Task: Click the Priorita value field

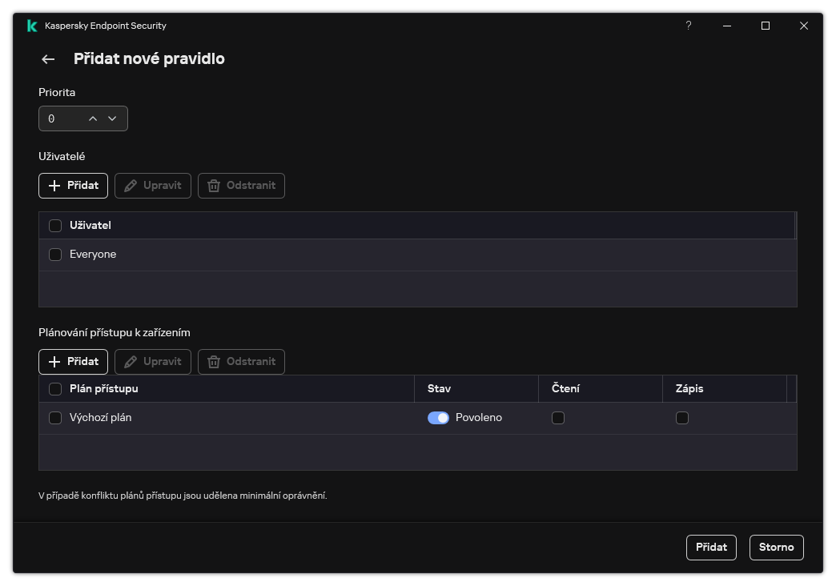Action: pos(60,118)
